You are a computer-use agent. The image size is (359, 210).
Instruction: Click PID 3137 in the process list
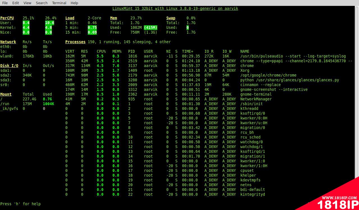[133, 66]
